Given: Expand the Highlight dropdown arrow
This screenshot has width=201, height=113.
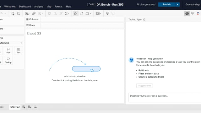Looking at the screenshot, I should (77, 13).
